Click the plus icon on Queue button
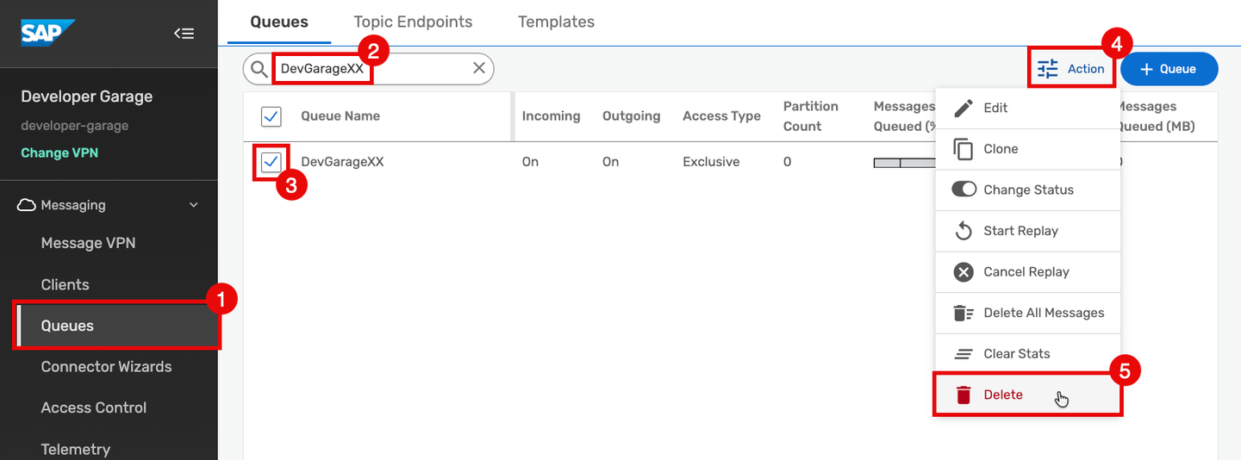The height and width of the screenshot is (460, 1241). 1146,69
